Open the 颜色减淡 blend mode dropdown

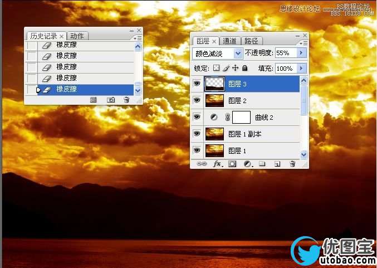pyautogui.click(x=238, y=53)
